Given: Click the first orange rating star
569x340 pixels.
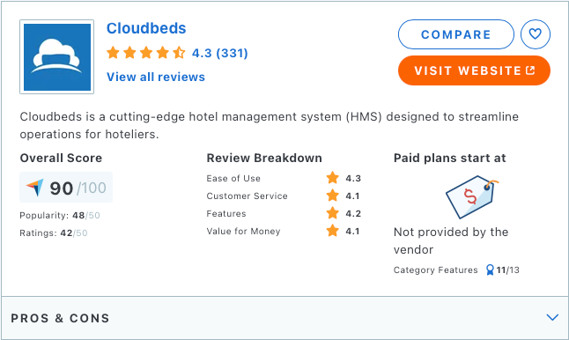Looking at the screenshot, I should point(114,53).
